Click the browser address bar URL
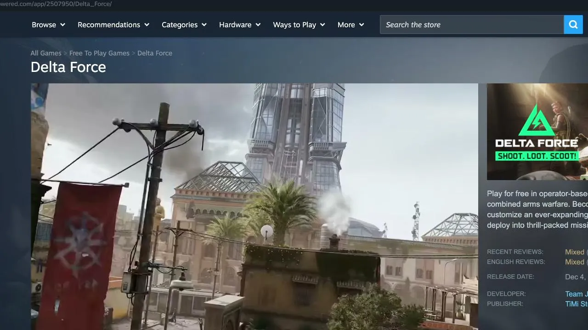This screenshot has height=330, width=588. pyautogui.click(x=56, y=4)
